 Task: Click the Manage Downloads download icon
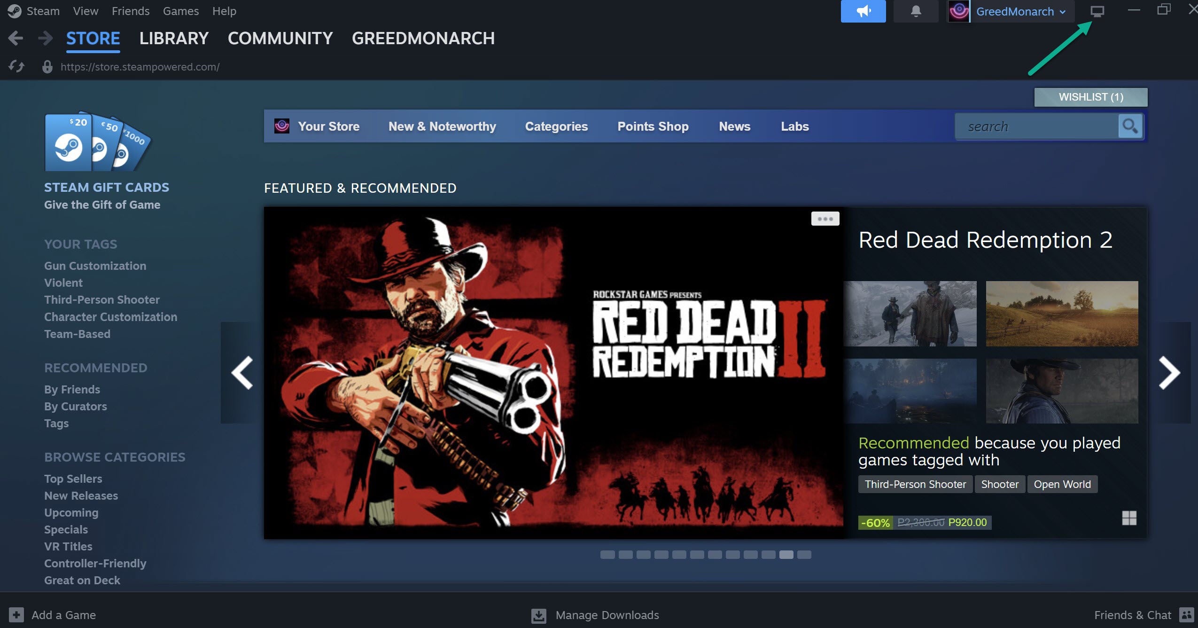pos(539,615)
